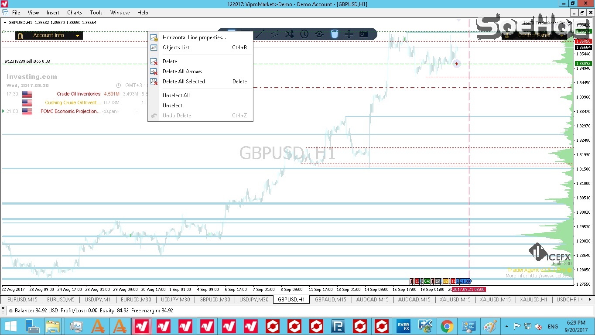Click the clock icon in floating toolbar
The height and width of the screenshot is (335, 595).
pos(304,34)
